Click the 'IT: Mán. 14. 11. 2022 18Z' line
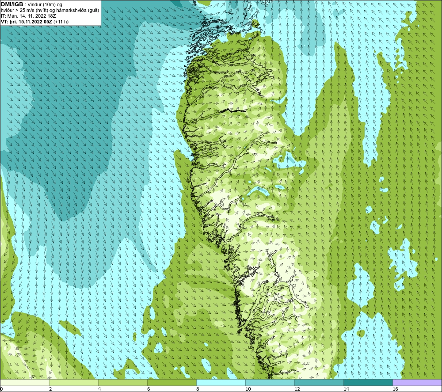This screenshot has width=442, height=392. click(28, 16)
